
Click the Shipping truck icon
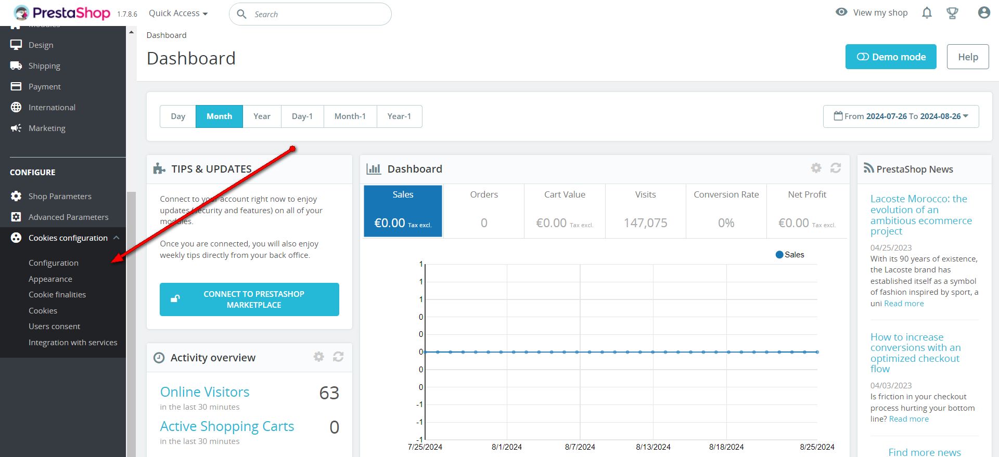click(x=16, y=66)
